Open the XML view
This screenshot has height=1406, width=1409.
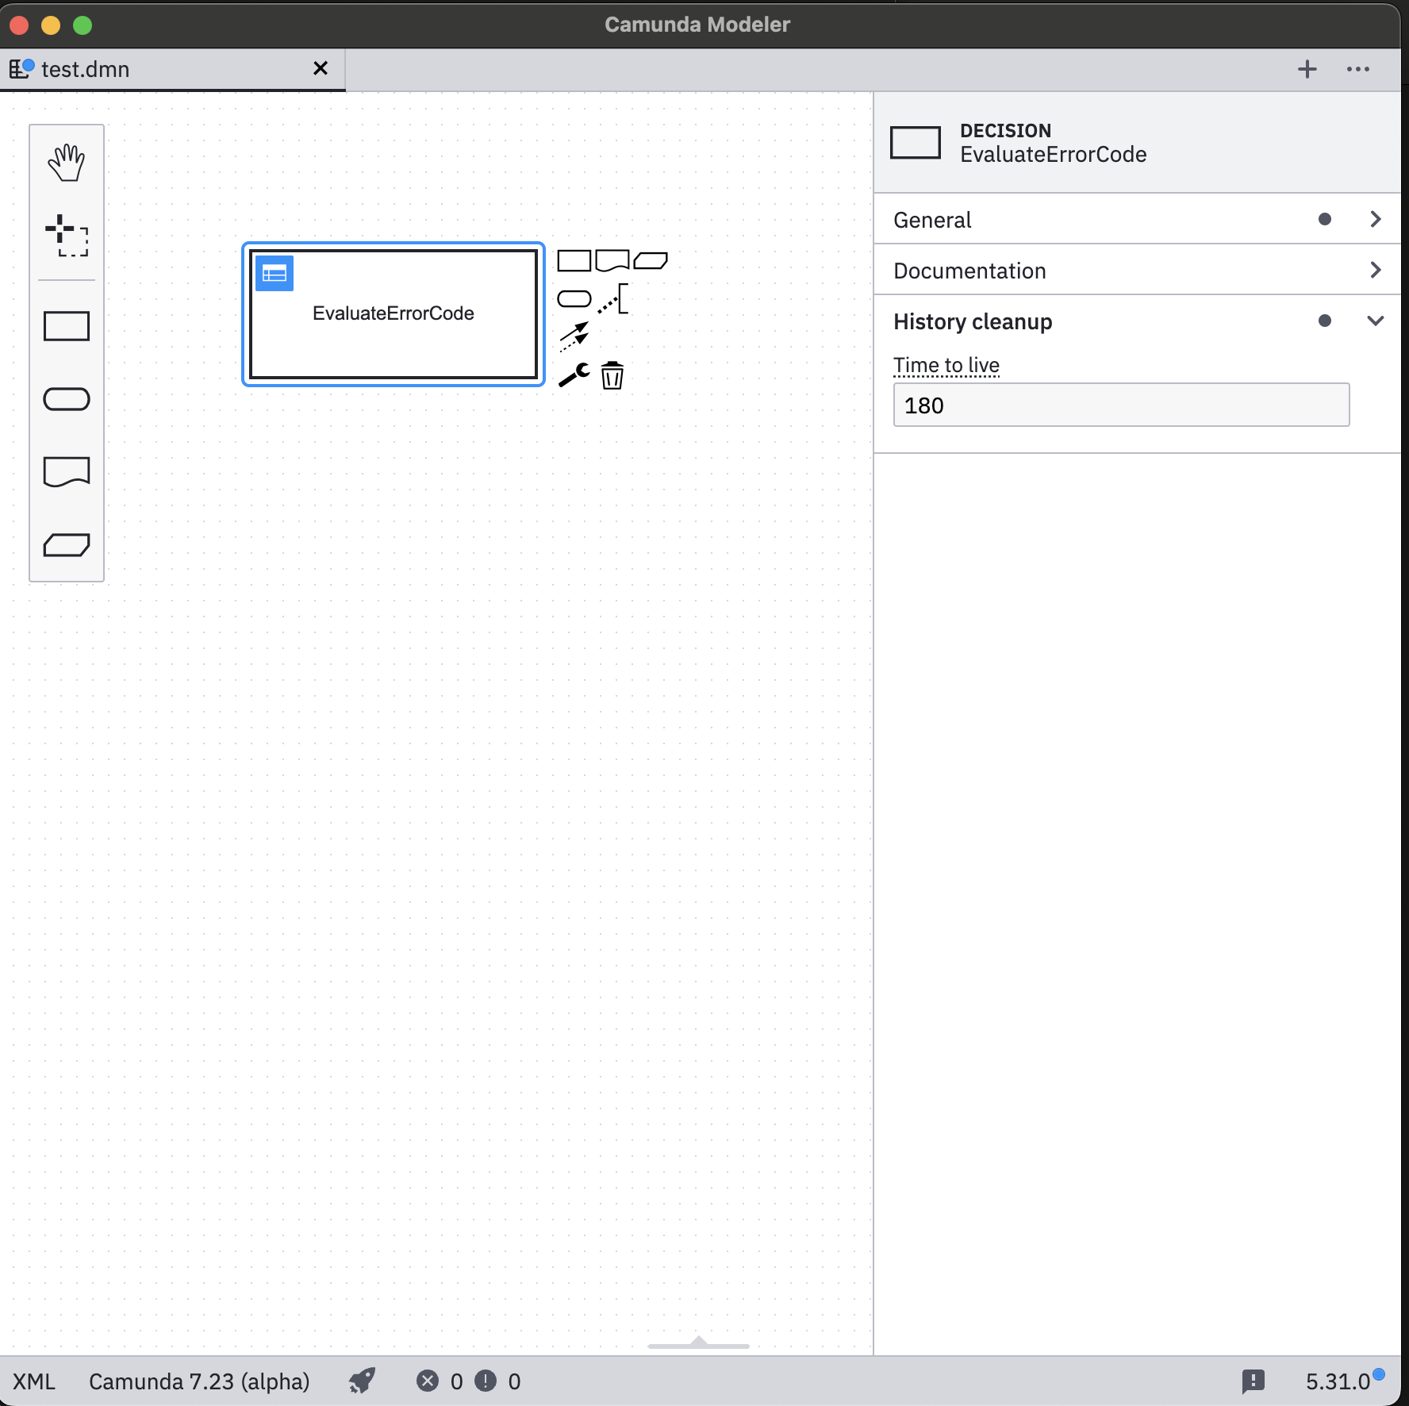34,1381
